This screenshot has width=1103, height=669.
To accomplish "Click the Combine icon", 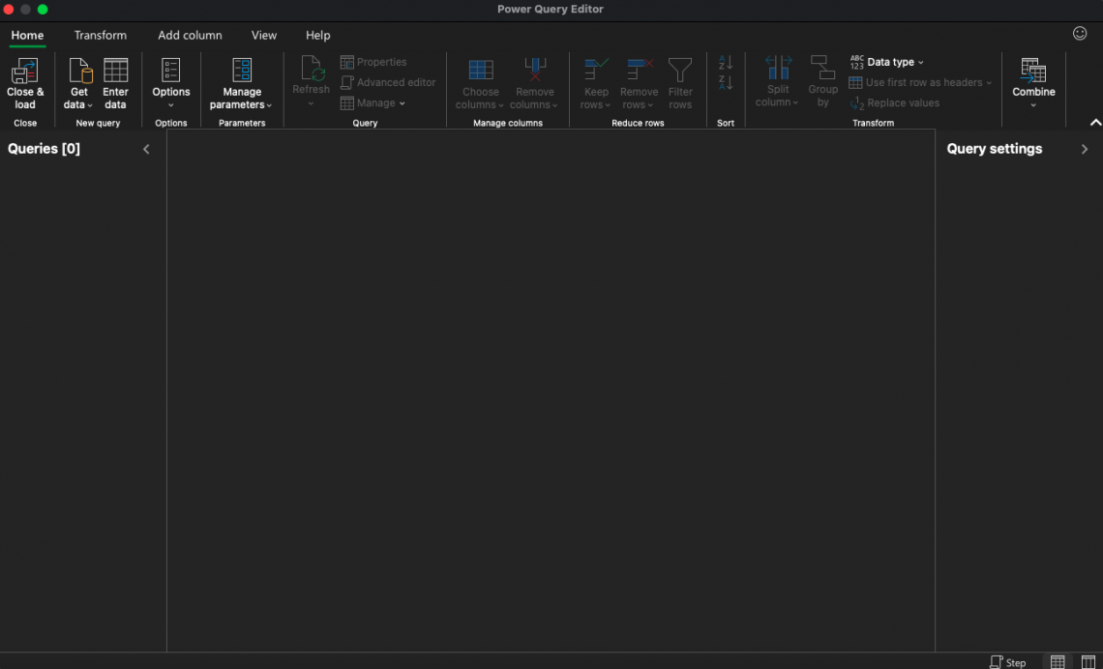I will 1033,71.
